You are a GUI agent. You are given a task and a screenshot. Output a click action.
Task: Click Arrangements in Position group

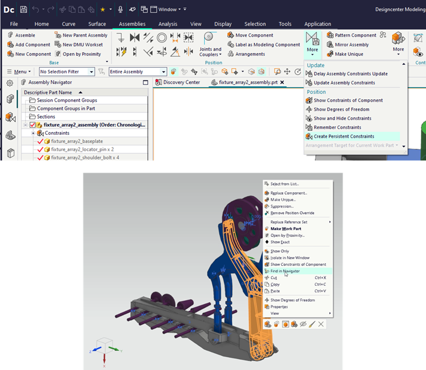(x=246, y=54)
